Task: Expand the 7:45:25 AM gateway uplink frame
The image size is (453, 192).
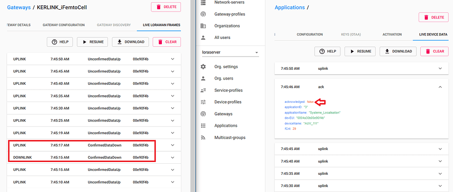Action: (173, 120)
